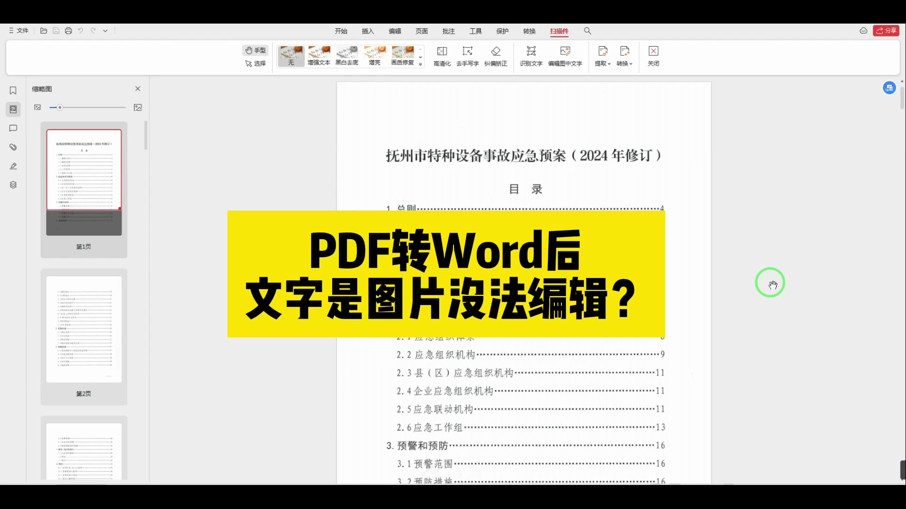Switch to the 转换 tab
The width and height of the screenshot is (906, 509).
529,31
